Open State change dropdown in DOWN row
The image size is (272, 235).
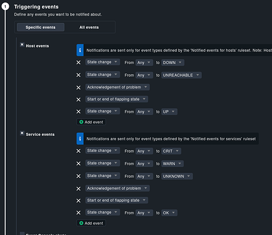pos(103,62)
